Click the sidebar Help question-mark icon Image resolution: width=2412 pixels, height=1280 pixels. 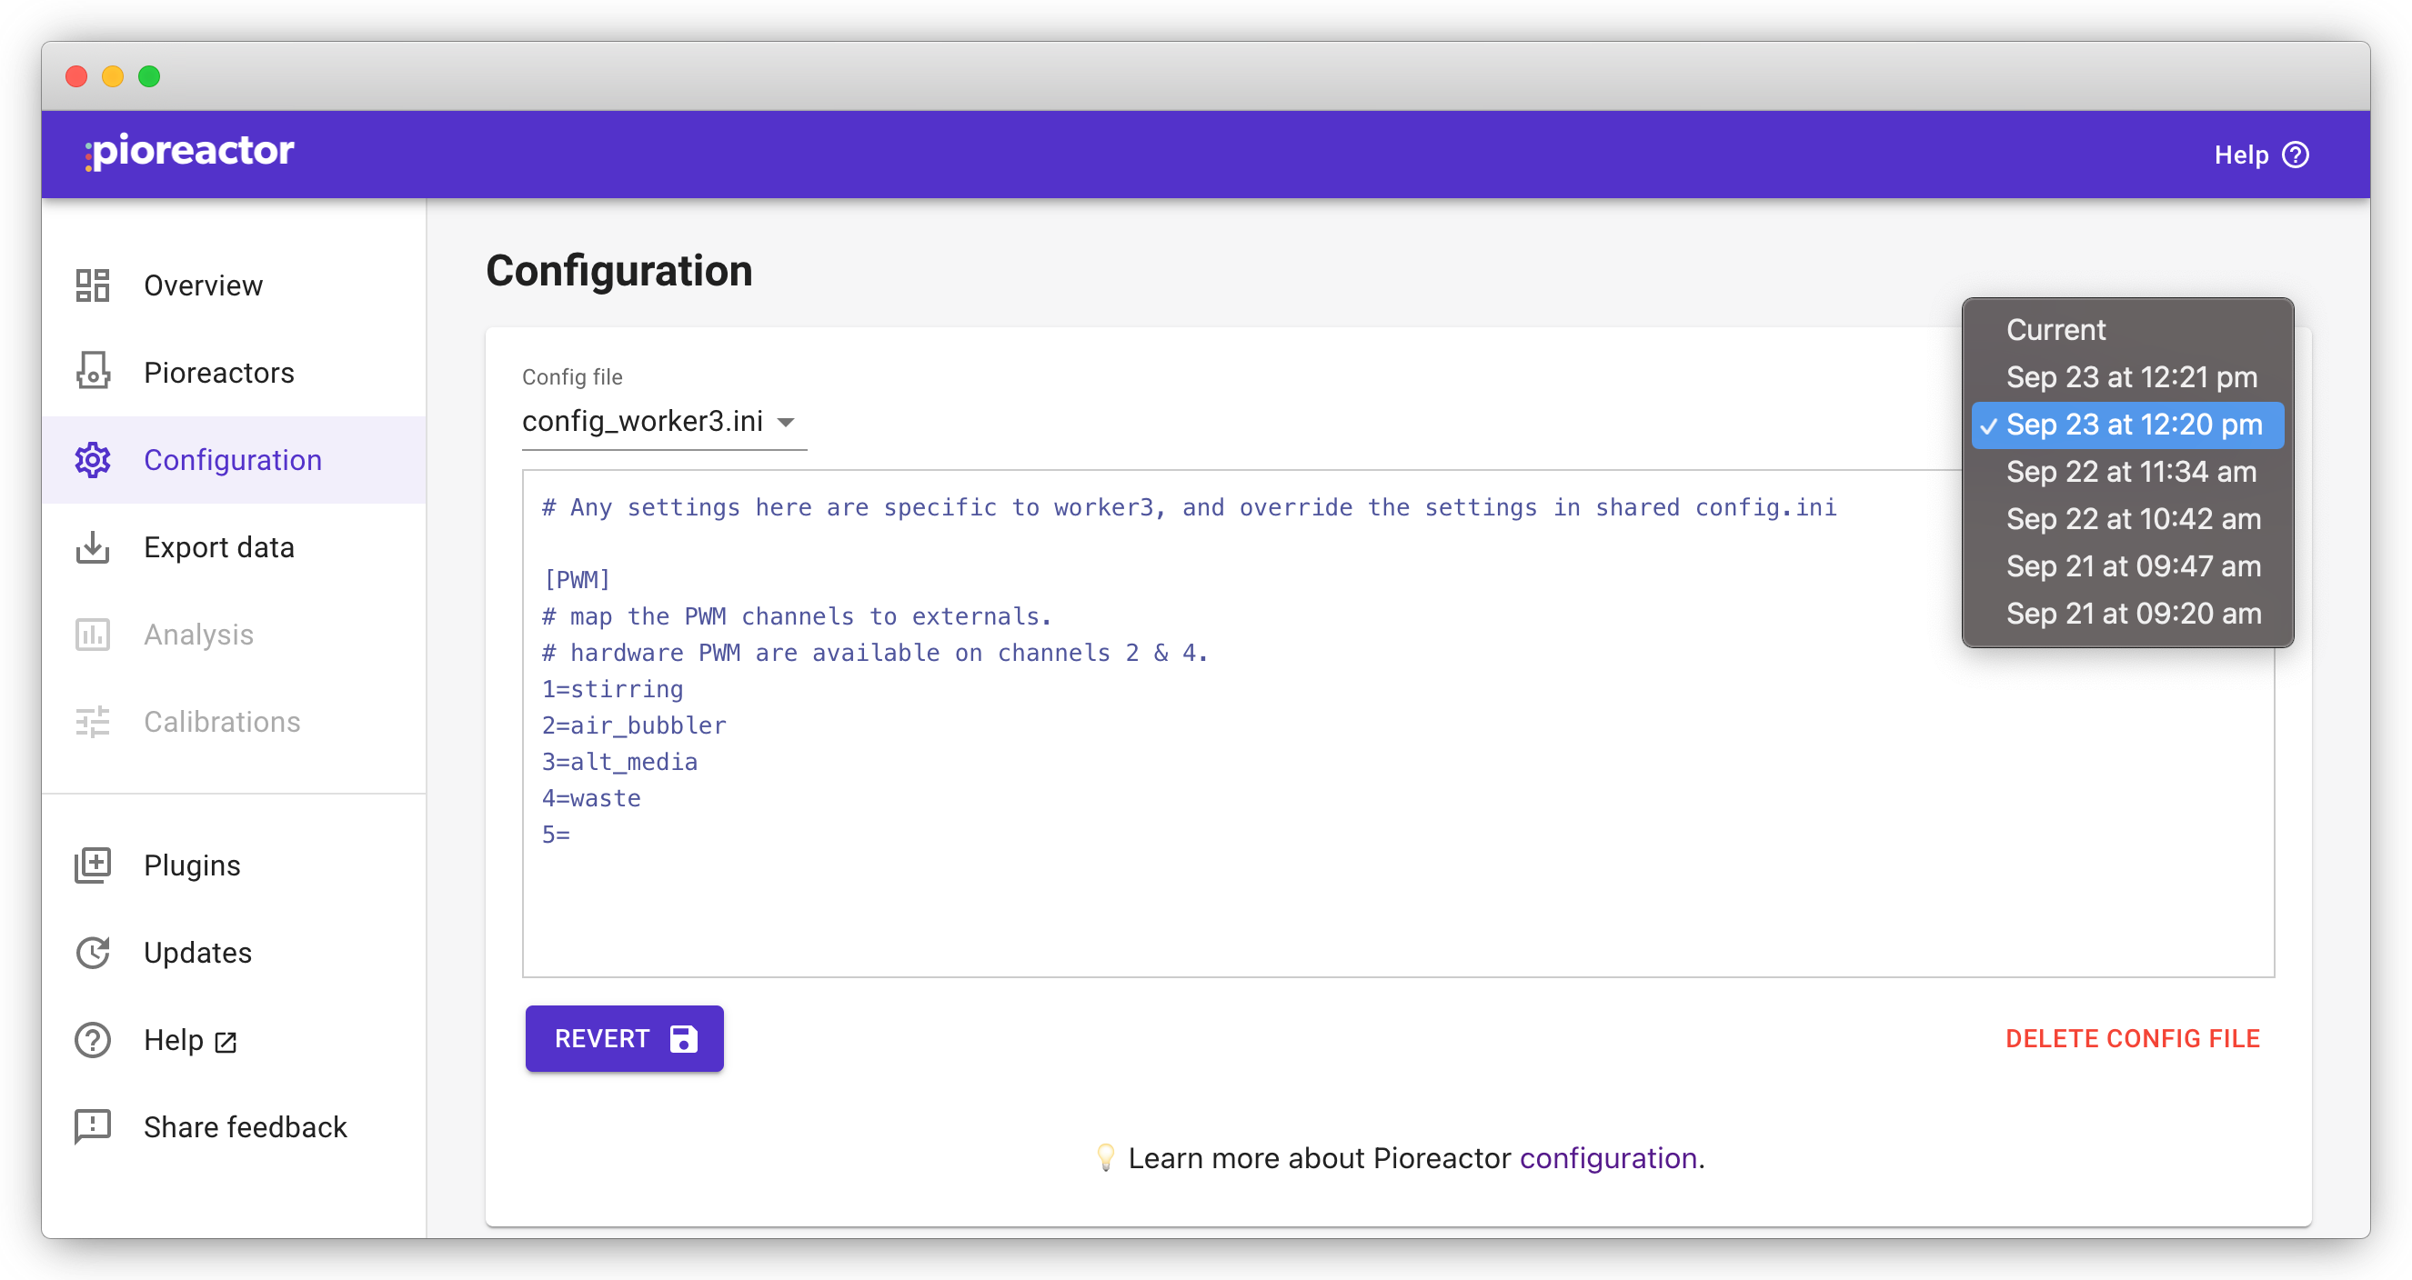(x=93, y=1039)
